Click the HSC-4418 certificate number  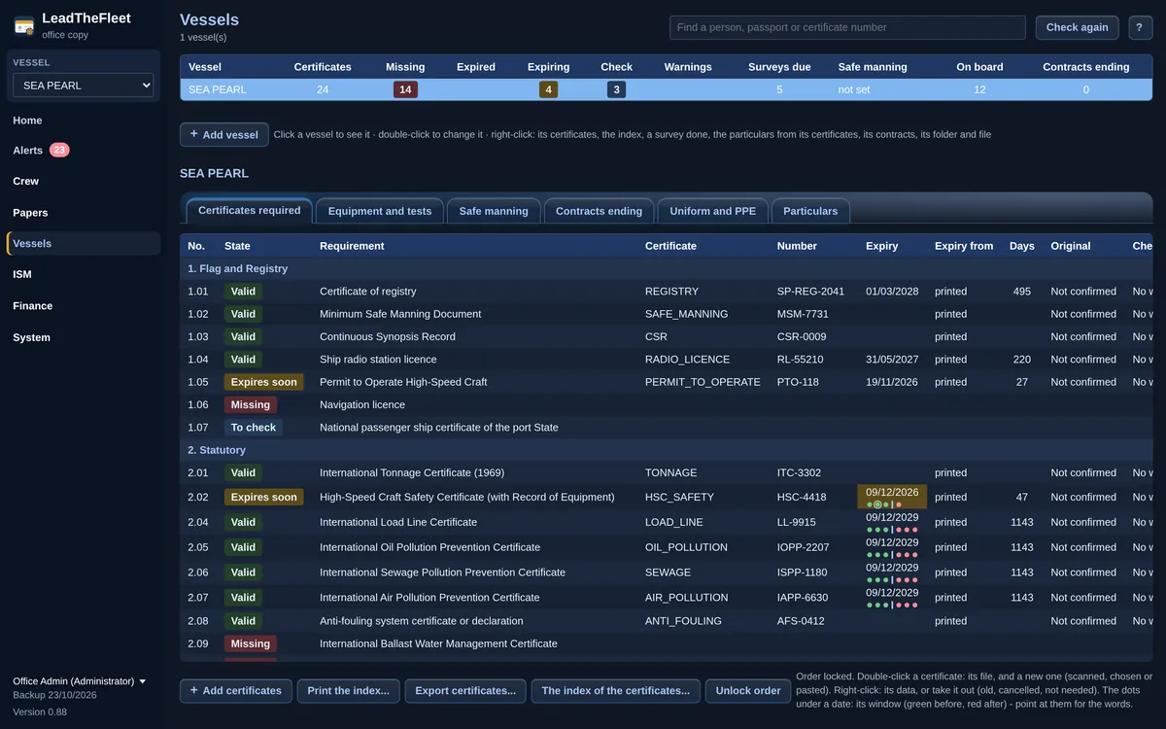pos(802,497)
